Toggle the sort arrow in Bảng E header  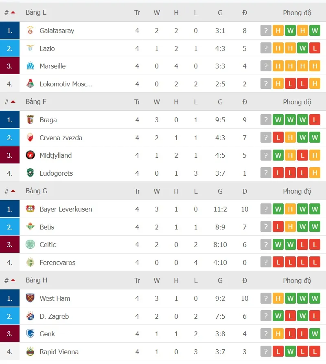[x=12, y=12]
